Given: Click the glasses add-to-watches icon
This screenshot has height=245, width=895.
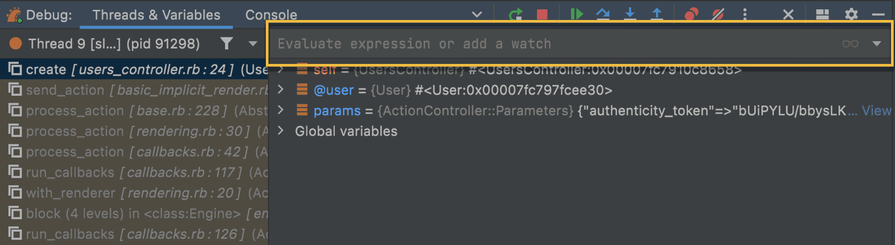Looking at the screenshot, I should point(850,44).
